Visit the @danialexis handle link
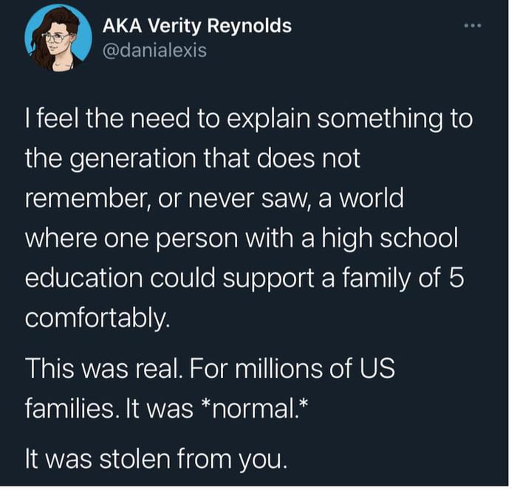Viewport: 517px width, 496px height. [x=154, y=50]
